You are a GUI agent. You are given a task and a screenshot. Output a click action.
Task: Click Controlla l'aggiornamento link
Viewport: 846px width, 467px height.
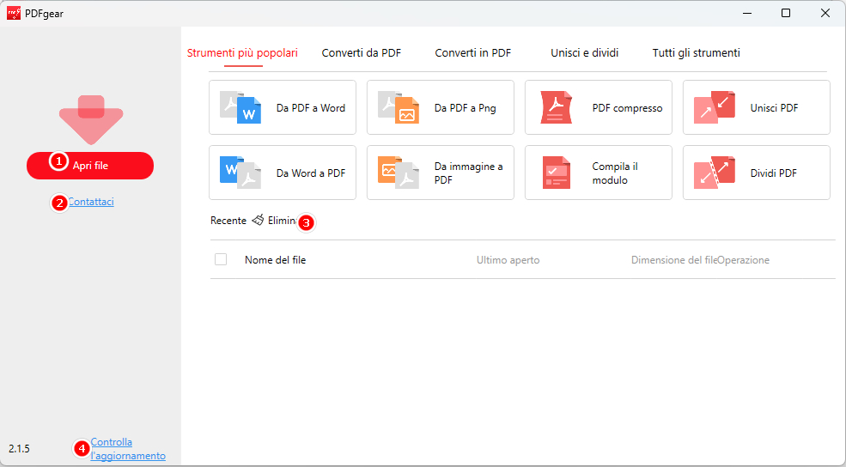click(x=128, y=449)
